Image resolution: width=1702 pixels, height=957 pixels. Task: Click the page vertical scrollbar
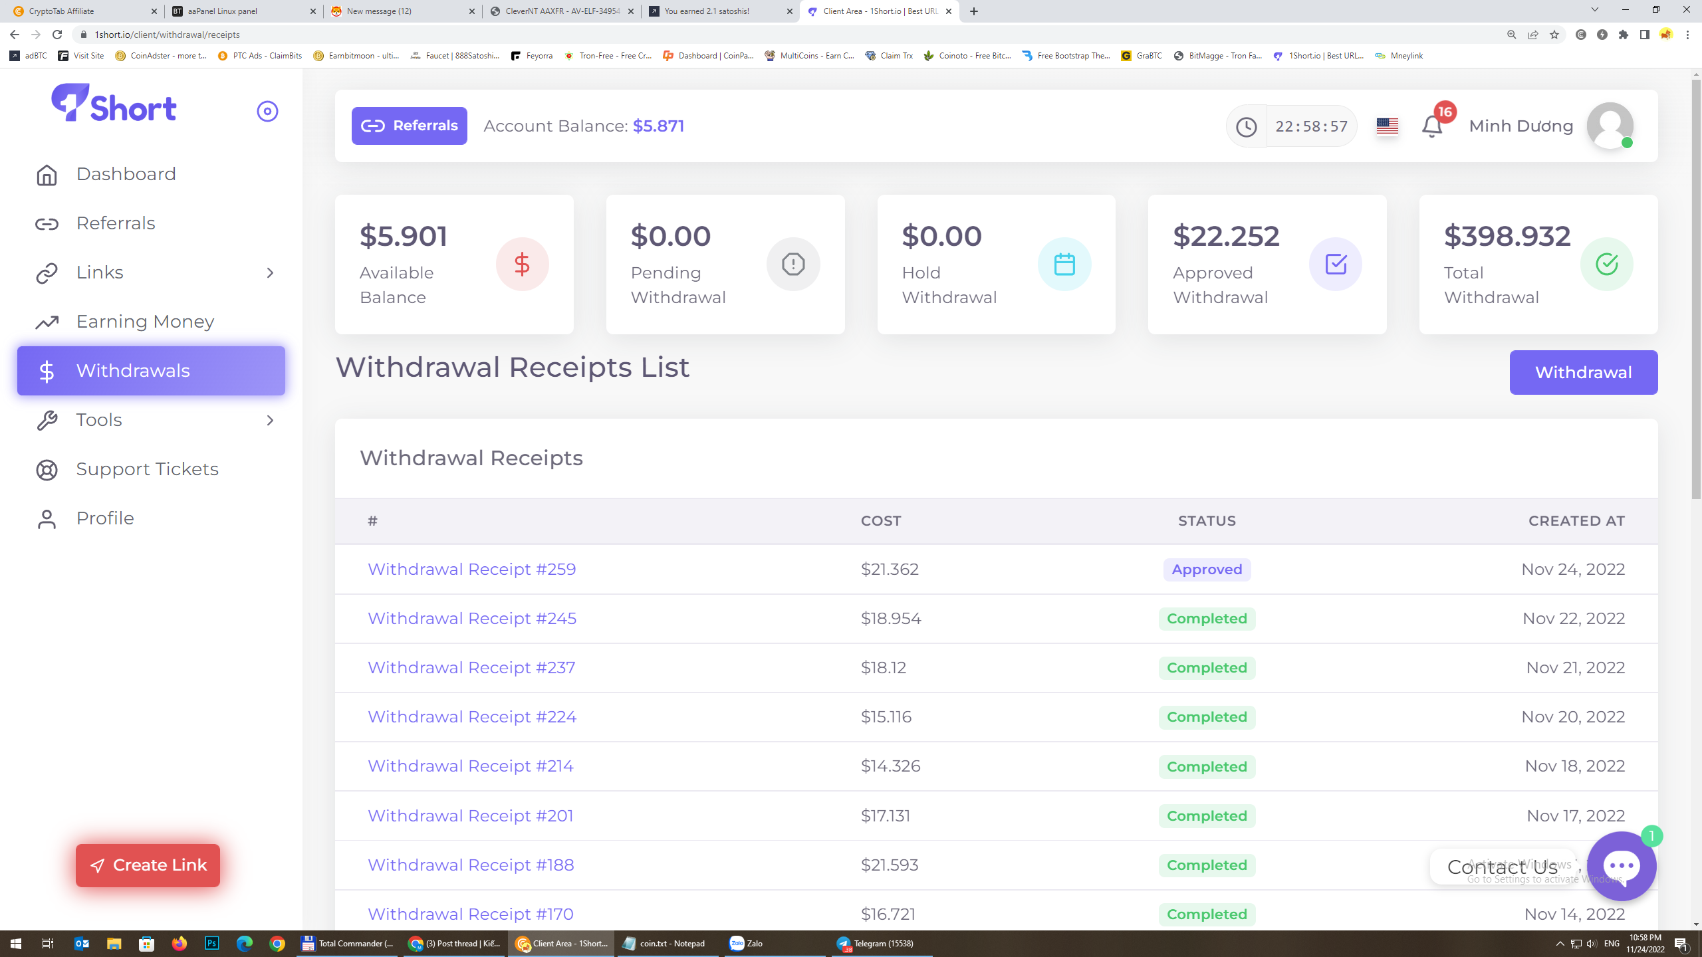point(1695,289)
